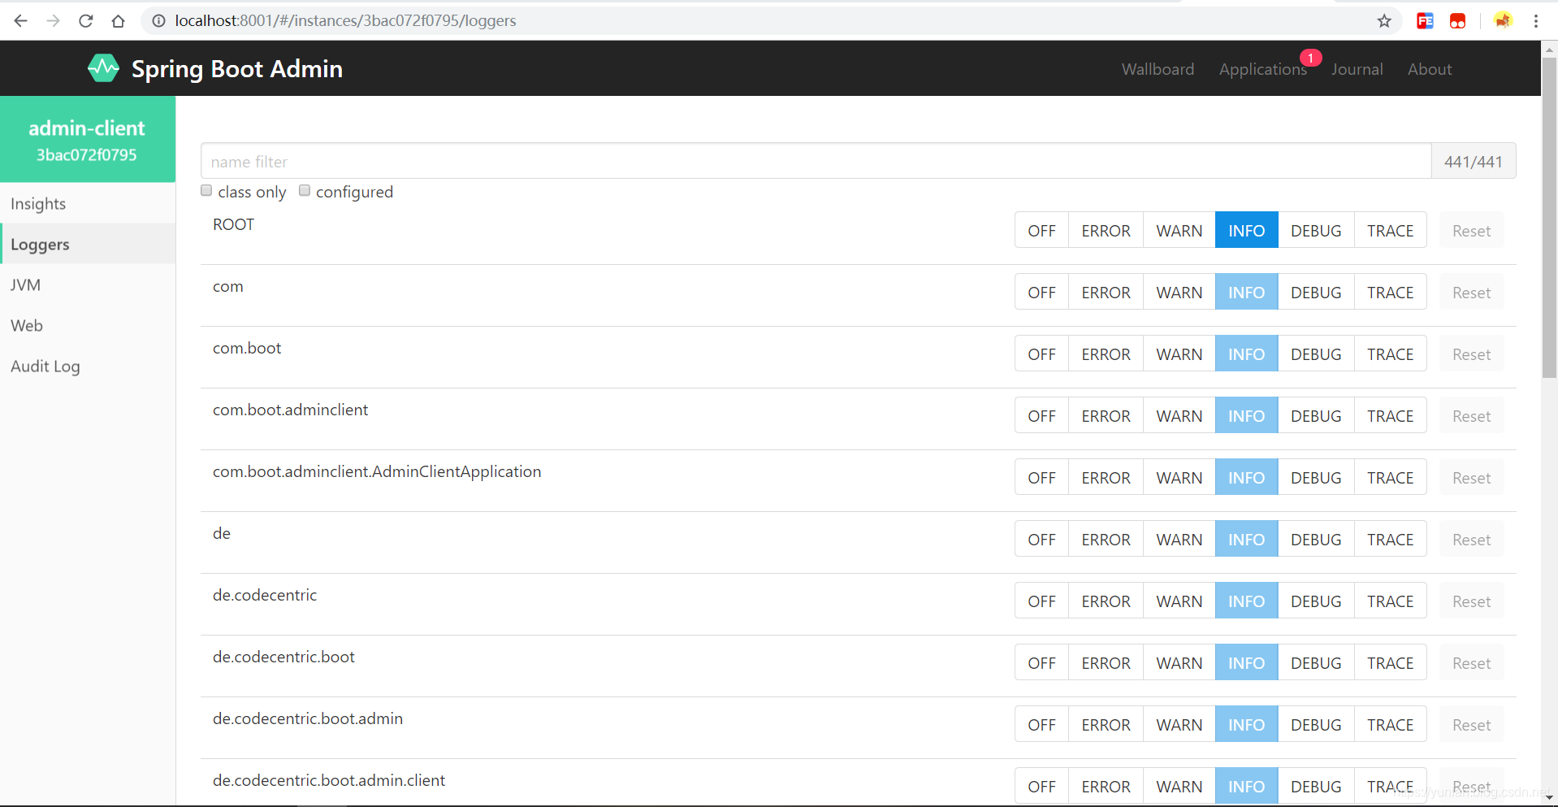The width and height of the screenshot is (1558, 807).
Task: Click the de.codecentric.boot logger name
Action: [x=283, y=657]
